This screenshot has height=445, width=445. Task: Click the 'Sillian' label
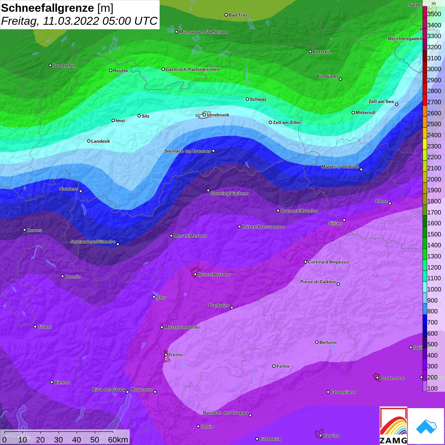(335, 223)
